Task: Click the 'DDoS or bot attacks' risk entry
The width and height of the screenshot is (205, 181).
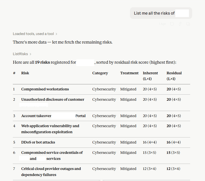Action: pos(38,142)
